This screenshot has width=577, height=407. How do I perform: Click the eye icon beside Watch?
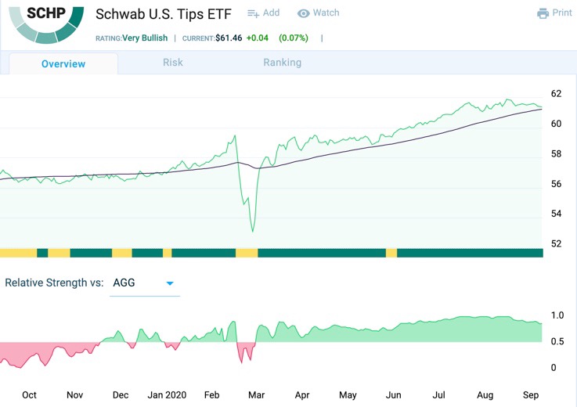[304, 13]
